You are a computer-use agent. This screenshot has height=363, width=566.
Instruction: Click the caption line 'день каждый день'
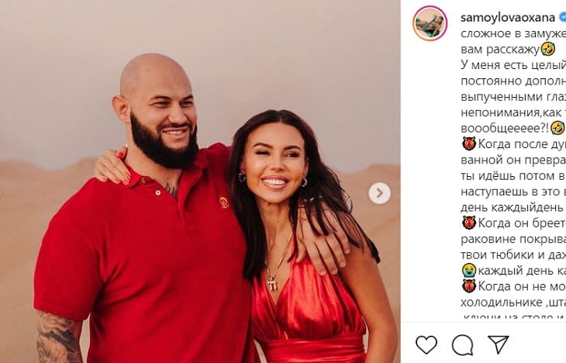[513, 207]
